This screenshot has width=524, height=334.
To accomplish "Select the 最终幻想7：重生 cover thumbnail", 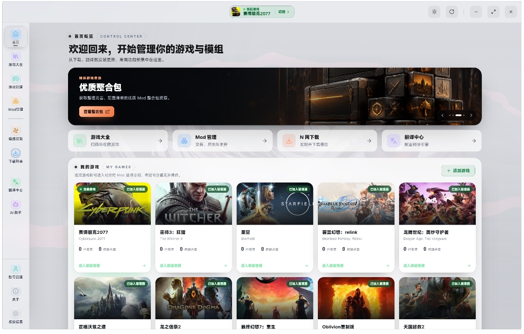I will 275,298.
